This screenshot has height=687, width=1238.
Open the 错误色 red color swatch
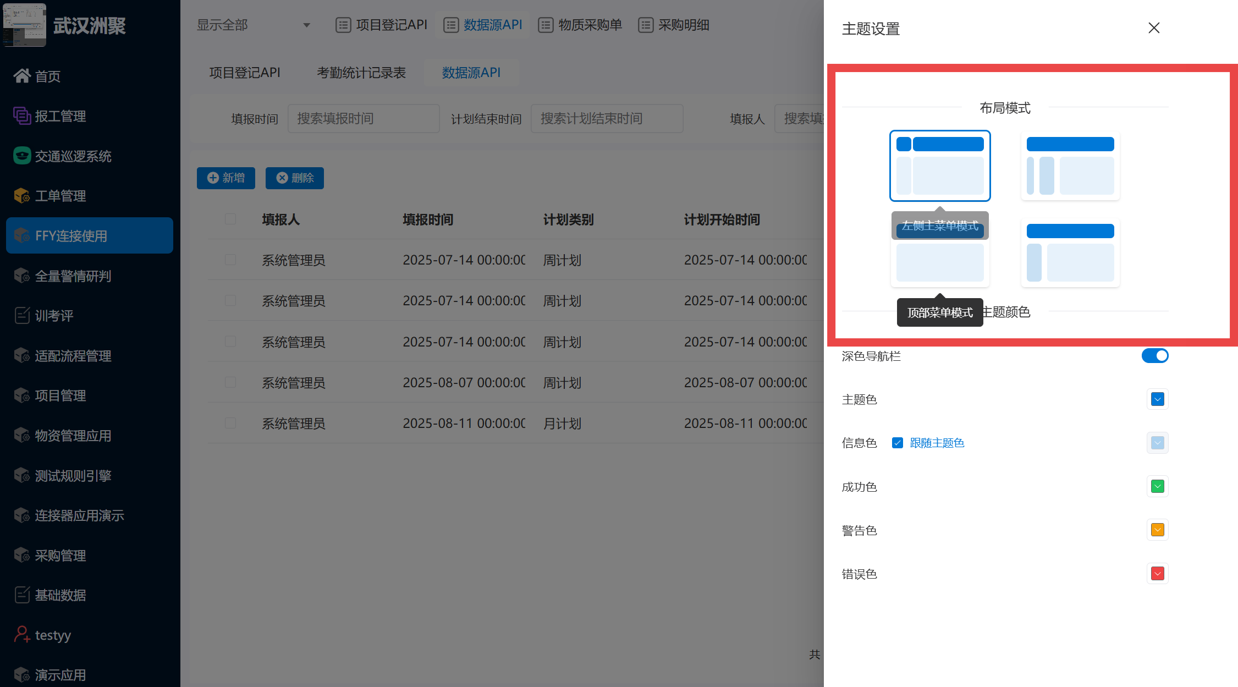[1157, 574]
